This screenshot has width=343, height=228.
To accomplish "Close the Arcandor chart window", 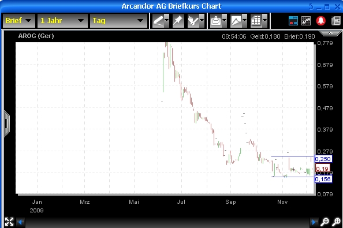I will (338, 7).
